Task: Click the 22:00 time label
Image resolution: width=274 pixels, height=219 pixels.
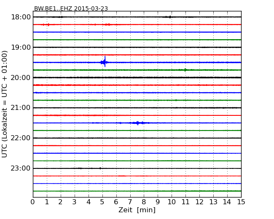Action: (x=21, y=138)
